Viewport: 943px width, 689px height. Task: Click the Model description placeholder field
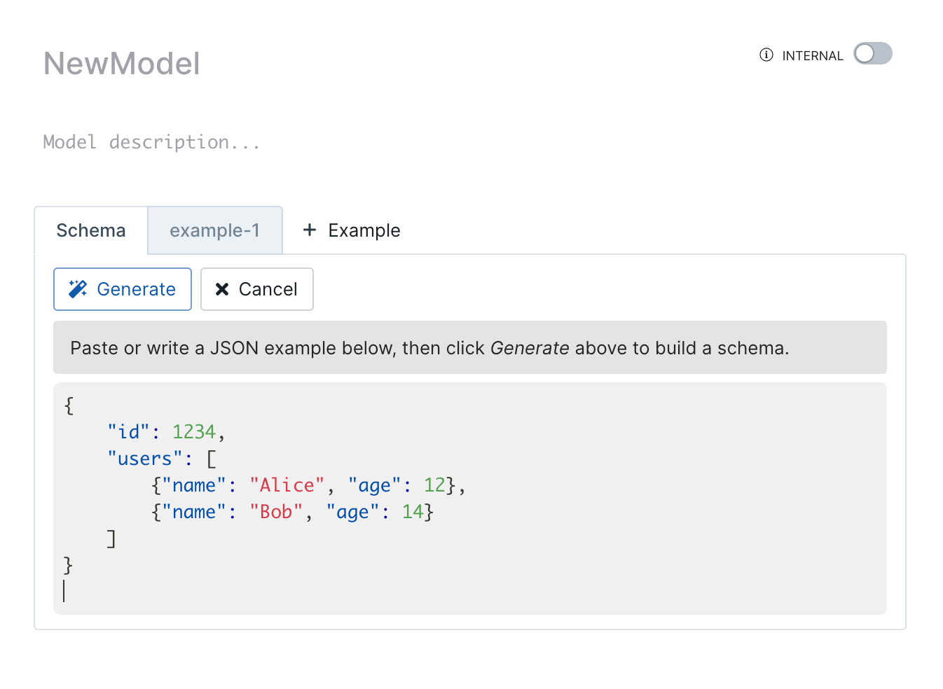[151, 142]
